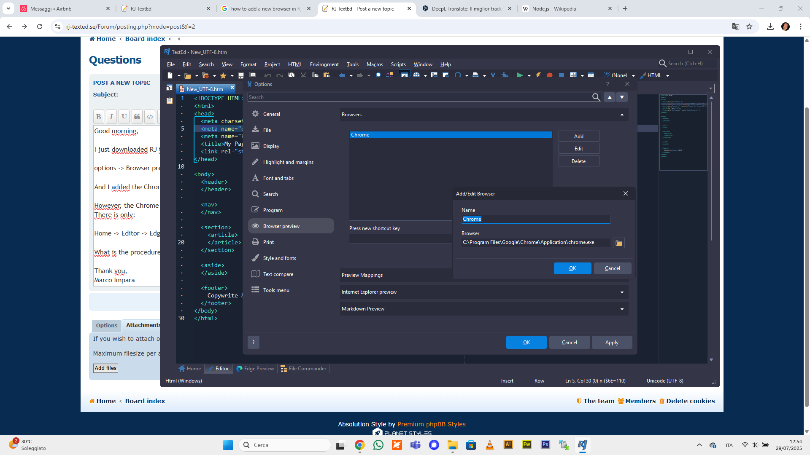Screen dimensions: 810x455
Task: Click the magnifier icon in Options search
Action: click(596, 97)
